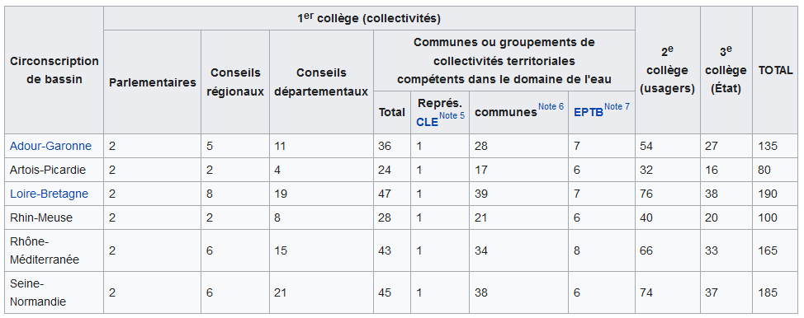Select the 2e collège (usagers) header
This screenshot has height=318, width=804.
pyautogui.click(x=668, y=70)
